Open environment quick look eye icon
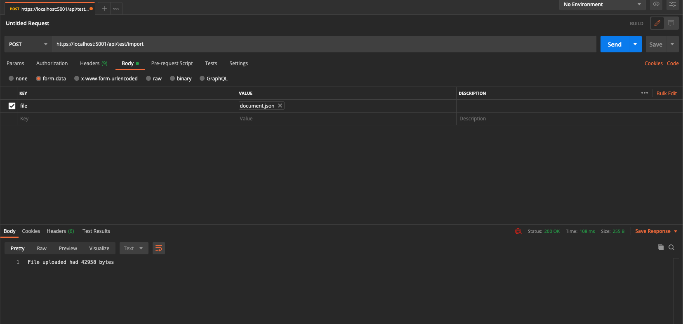 click(656, 4)
